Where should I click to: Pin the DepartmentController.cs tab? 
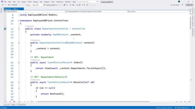pyautogui.click(x=20, y=9)
